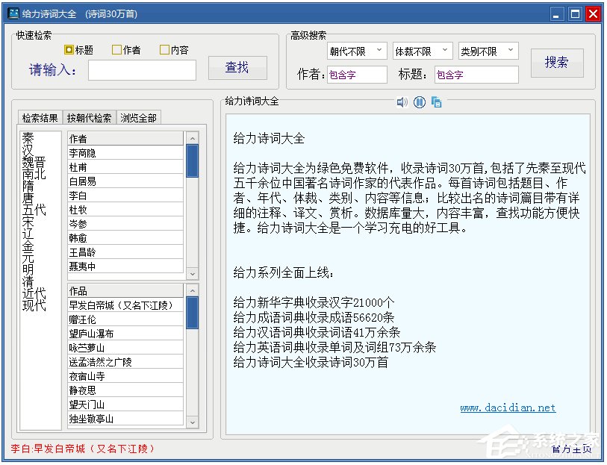This screenshot has width=607, height=465.
Task: Select the dynasty 隋
Action: pyautogui.click(x=28, y=186)
